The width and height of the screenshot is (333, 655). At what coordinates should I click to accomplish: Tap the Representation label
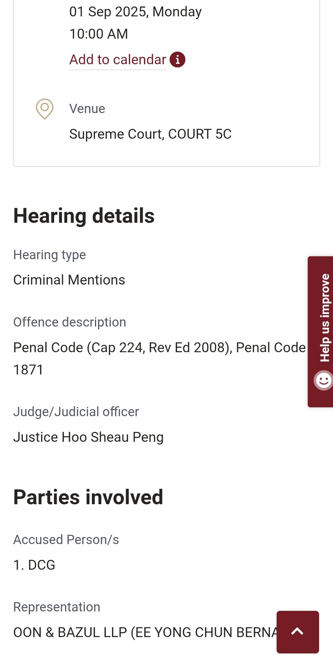(57, 607)
